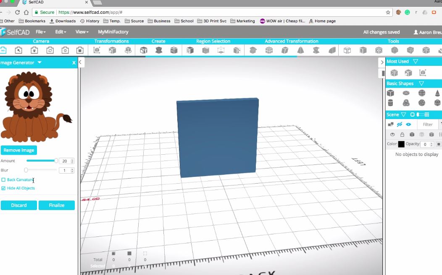Reload the page with browser refresh button
The image size is (442, 275).
18,13
